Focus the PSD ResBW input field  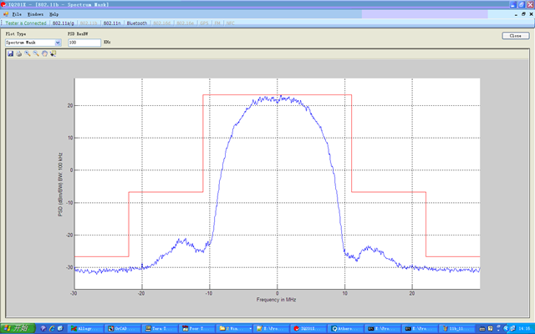click(84, 43)
